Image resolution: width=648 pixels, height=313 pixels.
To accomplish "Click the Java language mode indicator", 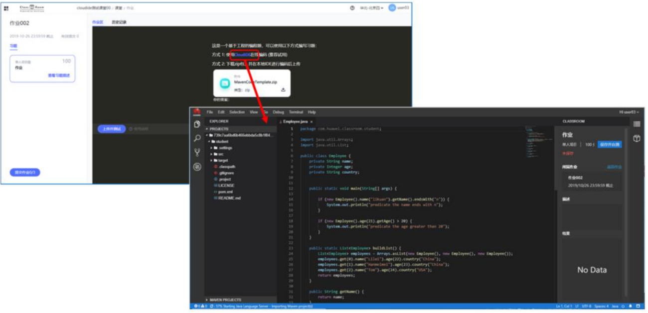I will pyautogui.click(x=615, y=306).
